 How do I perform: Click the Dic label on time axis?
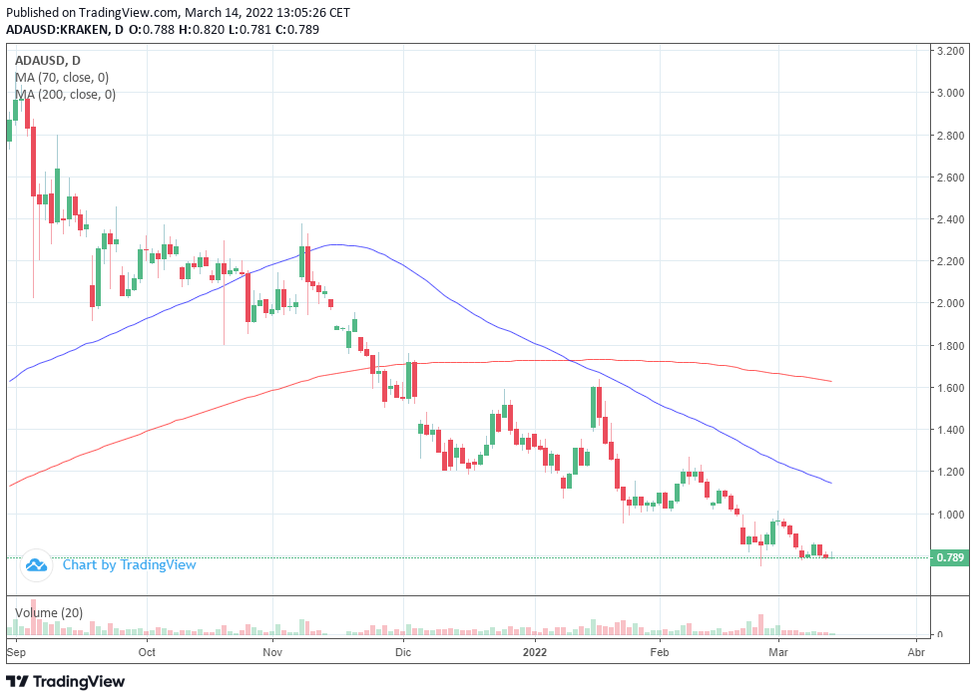(403, 652)
